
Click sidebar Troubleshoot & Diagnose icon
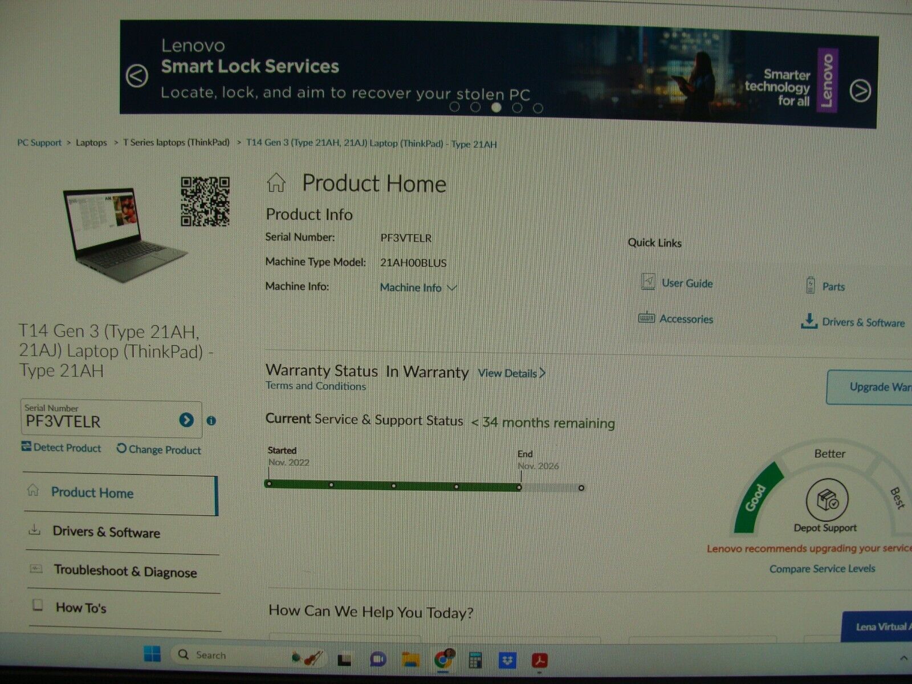click(x=36, y=568)
